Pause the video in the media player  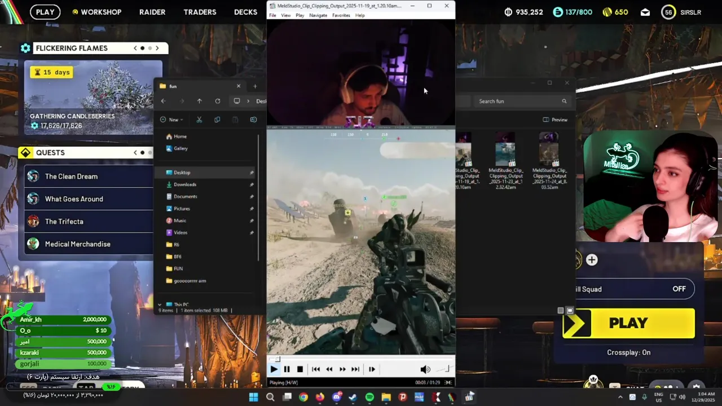pyautogui.click(x=287, y=369)
